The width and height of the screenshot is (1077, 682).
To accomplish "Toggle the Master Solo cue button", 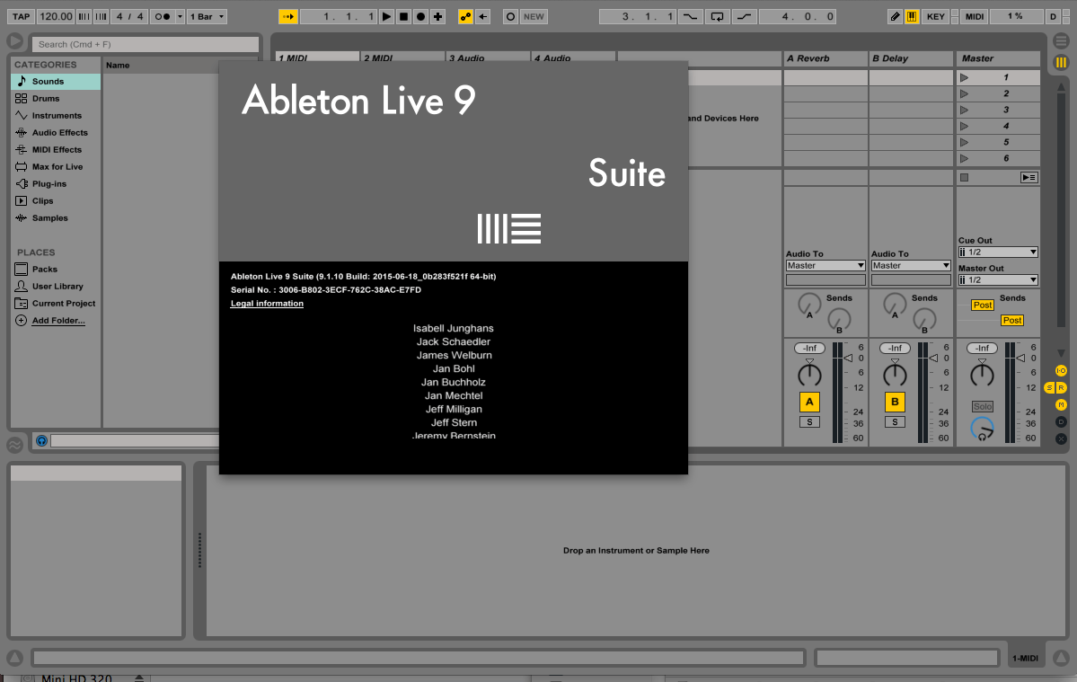I will tap(982, 406).
